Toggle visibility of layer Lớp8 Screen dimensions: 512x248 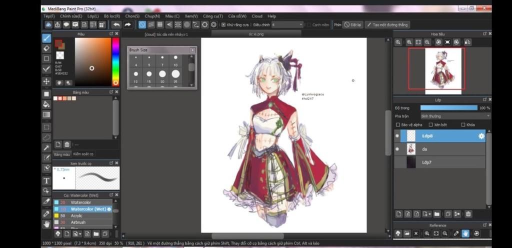397,136
